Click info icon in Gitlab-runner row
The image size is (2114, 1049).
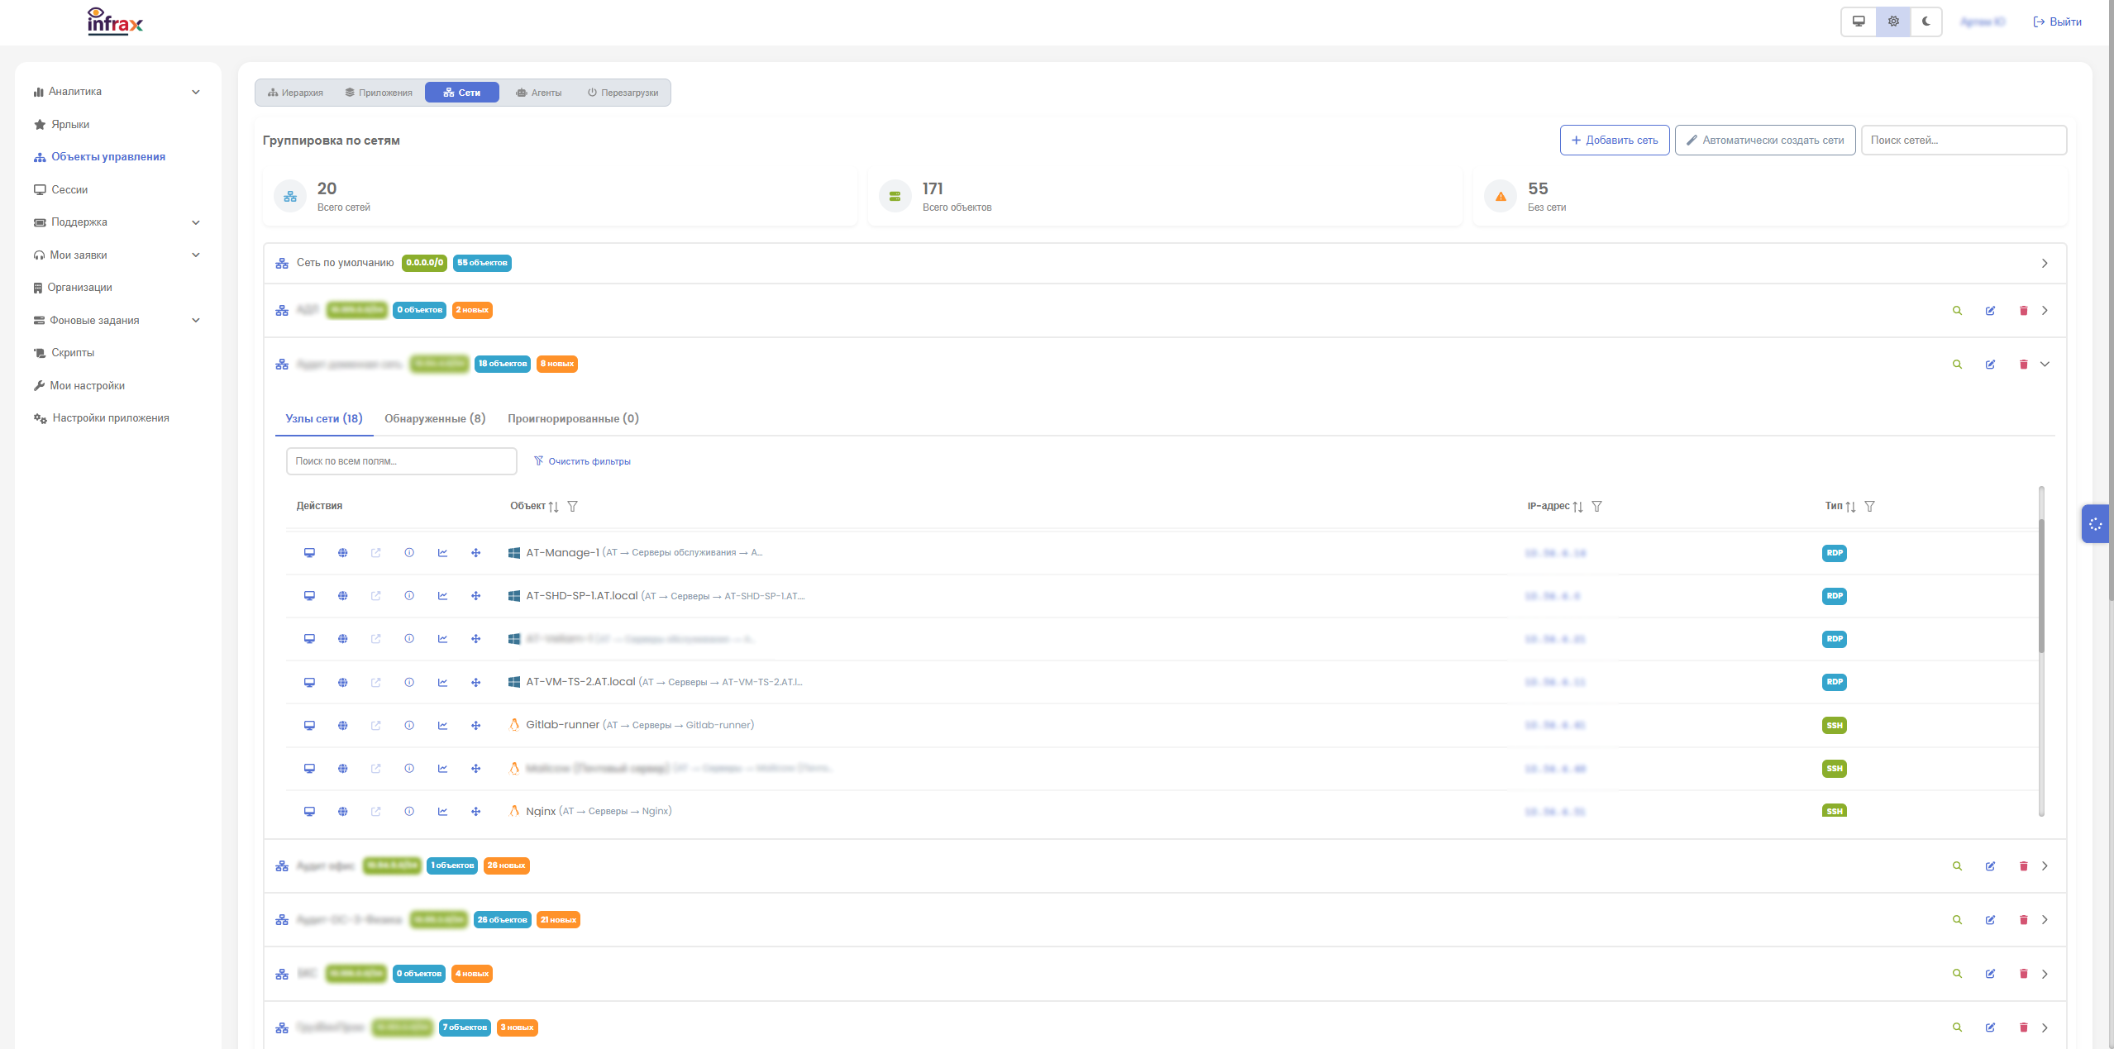(x=409, y=726)
